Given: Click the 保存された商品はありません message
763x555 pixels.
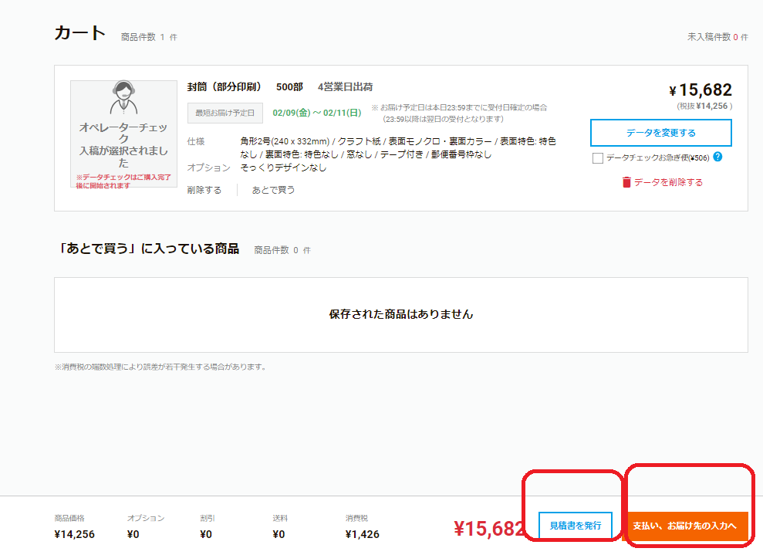Looking at the screenshot, I should click(x=400, y=314).
